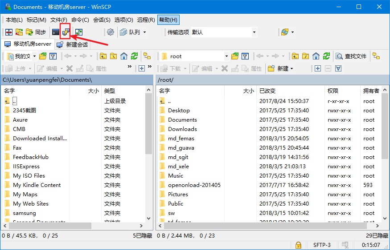390x250 pixels.
Task: Click the local parent directory icon
Action: pyautogui.click(x=103, y=56)
